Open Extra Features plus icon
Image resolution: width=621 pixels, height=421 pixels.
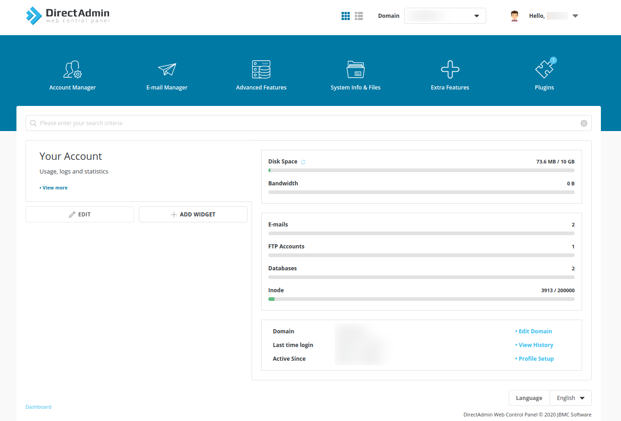[450, 69]
